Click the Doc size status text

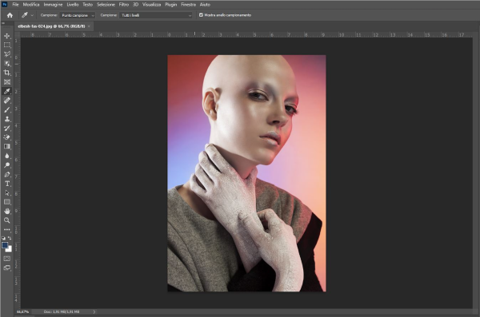point(62,311)
